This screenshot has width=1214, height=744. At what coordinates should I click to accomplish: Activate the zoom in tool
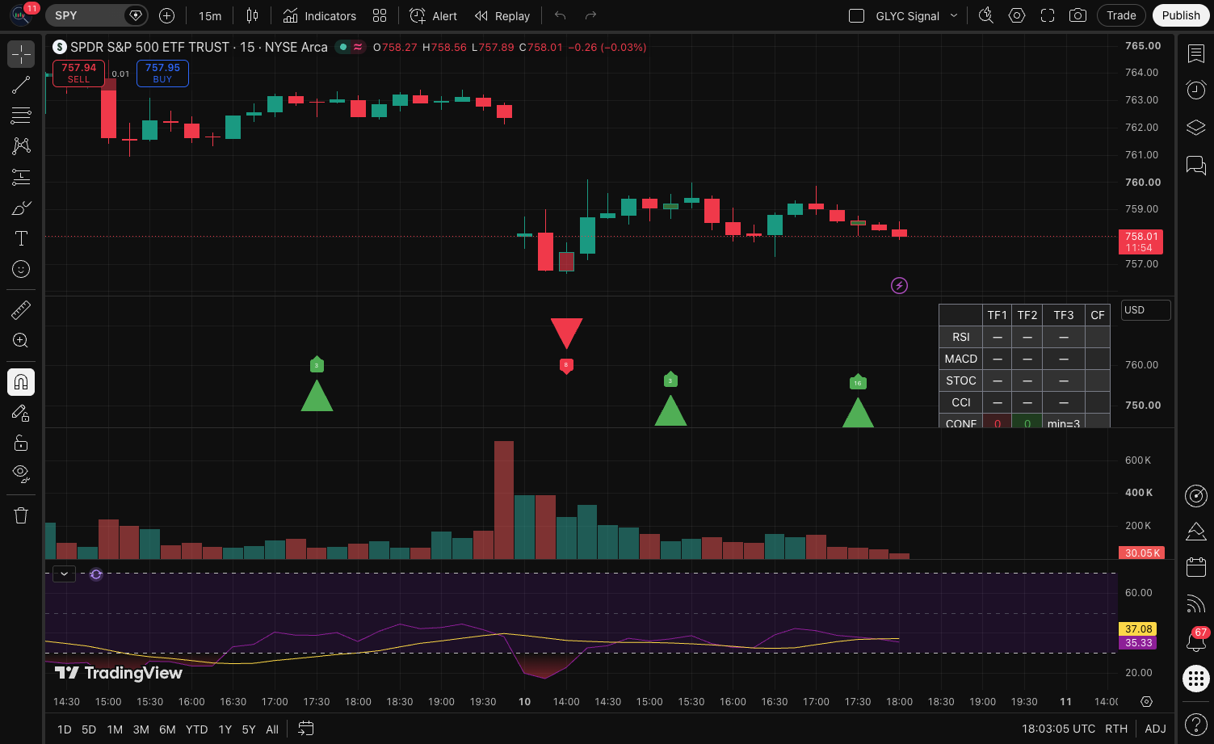pos(21,340)
